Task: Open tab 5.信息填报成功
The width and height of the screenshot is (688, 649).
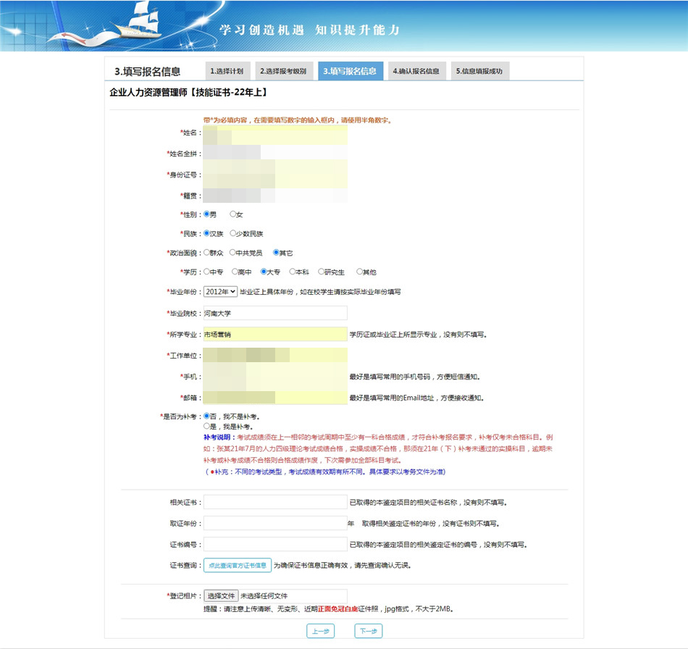Action: (x=480, y=71)
